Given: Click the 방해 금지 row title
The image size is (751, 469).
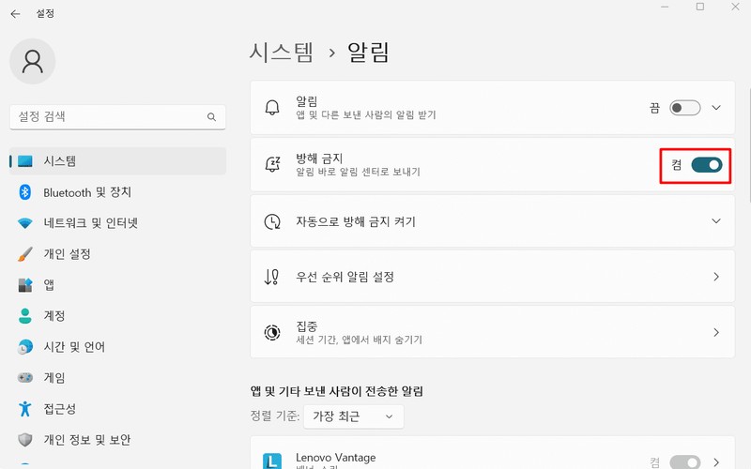Looking at the screenshot, I should coord(319,159).
